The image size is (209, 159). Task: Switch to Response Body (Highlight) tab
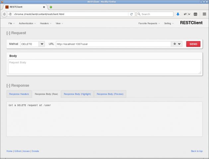pos(77,94)
